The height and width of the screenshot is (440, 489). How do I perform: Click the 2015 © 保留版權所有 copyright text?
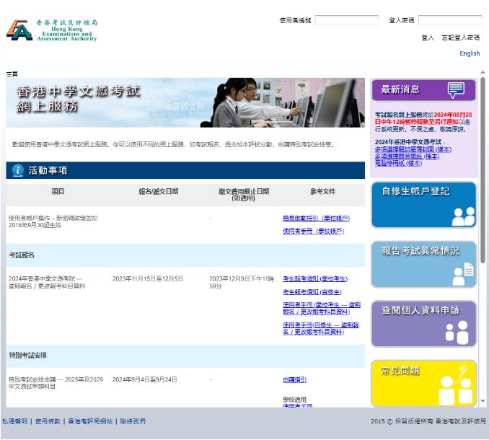click(428, 421)
